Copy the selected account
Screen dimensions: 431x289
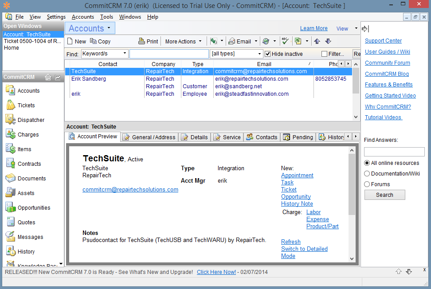click(100, 41)
